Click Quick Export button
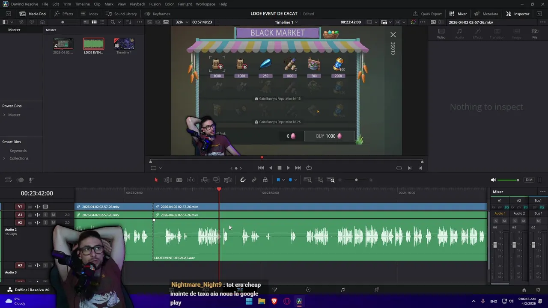The image size is (548, 308). click(427, 14)
